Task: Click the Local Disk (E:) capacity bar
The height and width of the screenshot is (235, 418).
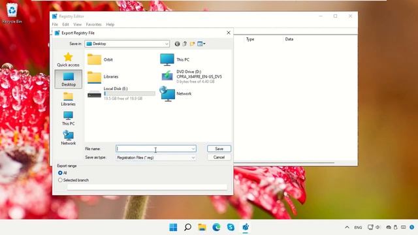Action: (x=129, y=93)
